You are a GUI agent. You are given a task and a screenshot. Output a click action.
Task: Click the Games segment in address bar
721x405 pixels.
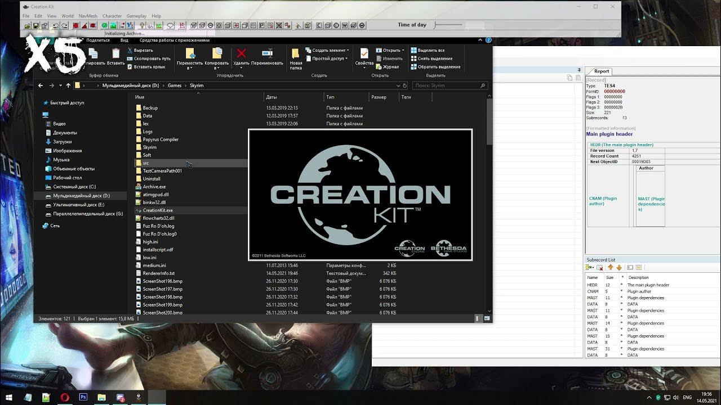coord(175,85)
